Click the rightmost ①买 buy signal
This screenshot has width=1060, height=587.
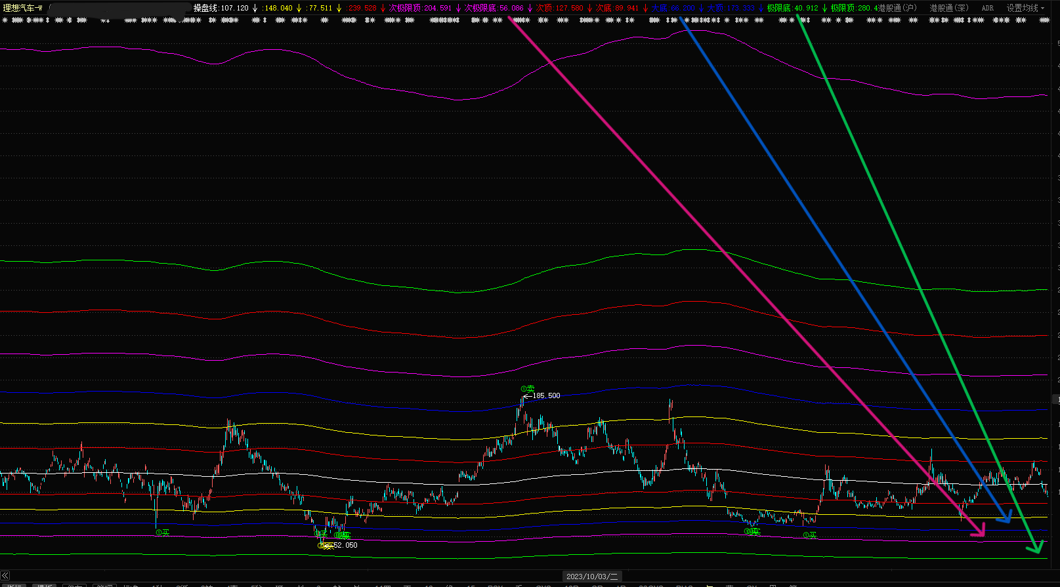(x=810, y=535)
